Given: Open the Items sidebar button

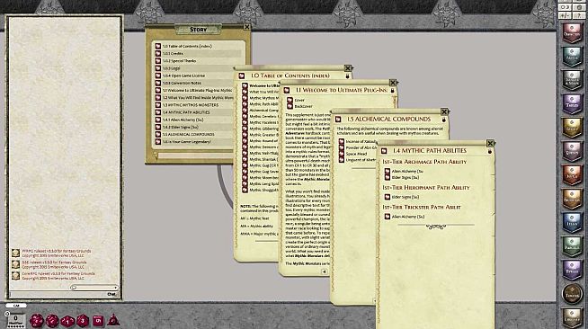Looking at the screenshot, I should (572, 222).
